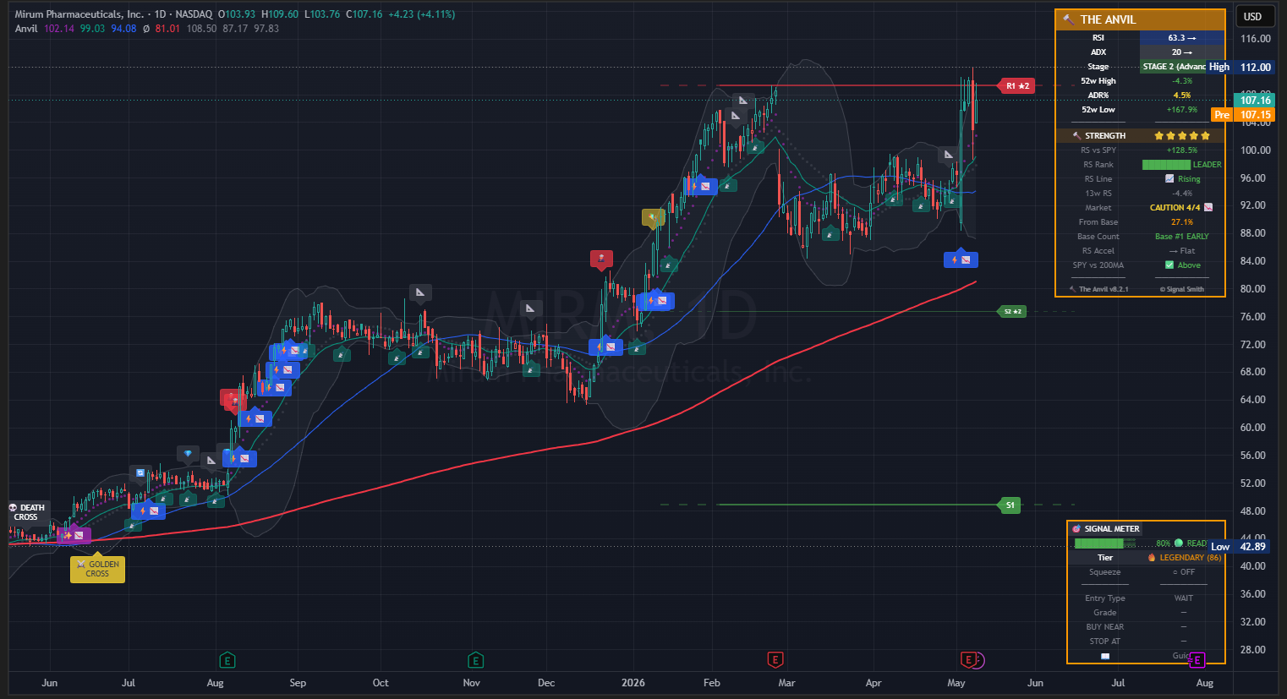Click the blue lightning signal below May candles

click(x=961, y=259)
